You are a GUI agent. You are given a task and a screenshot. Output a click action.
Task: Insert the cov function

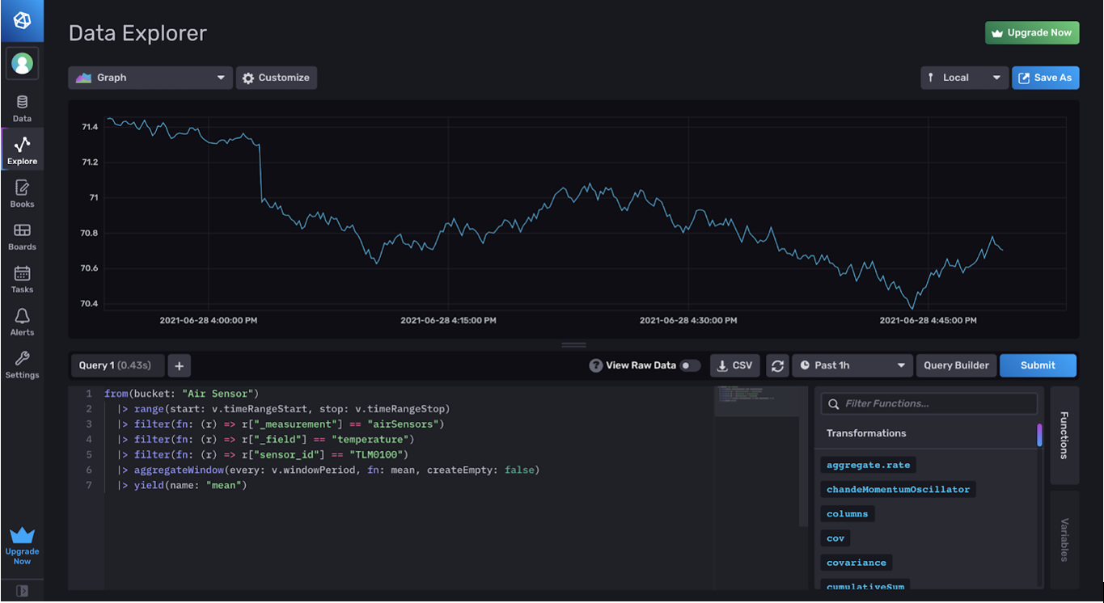tap(835, 538)
